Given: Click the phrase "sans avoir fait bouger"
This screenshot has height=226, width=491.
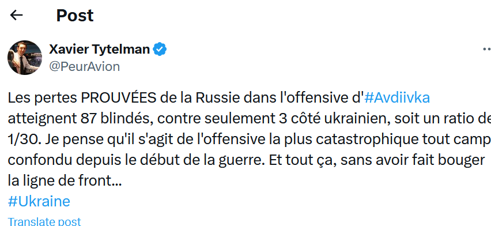Looking at the screenshot, I should 413,160.
